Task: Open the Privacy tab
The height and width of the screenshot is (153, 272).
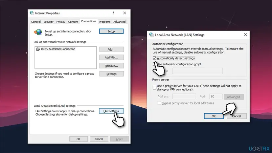Action: [x=61, y=22]
